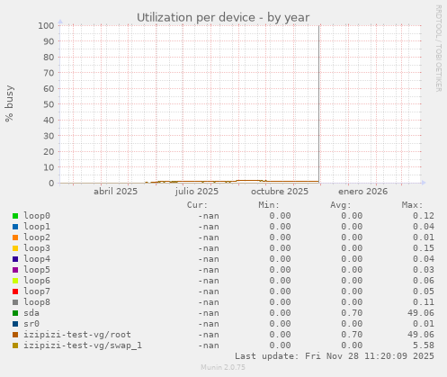Select the loop5 legend label
This screenshot has width=447, height=377.
click(x=37, y=270)
